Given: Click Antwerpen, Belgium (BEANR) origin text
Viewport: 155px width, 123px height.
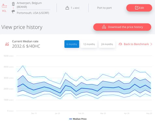Looking at the screenshot, I should (29, 5).
